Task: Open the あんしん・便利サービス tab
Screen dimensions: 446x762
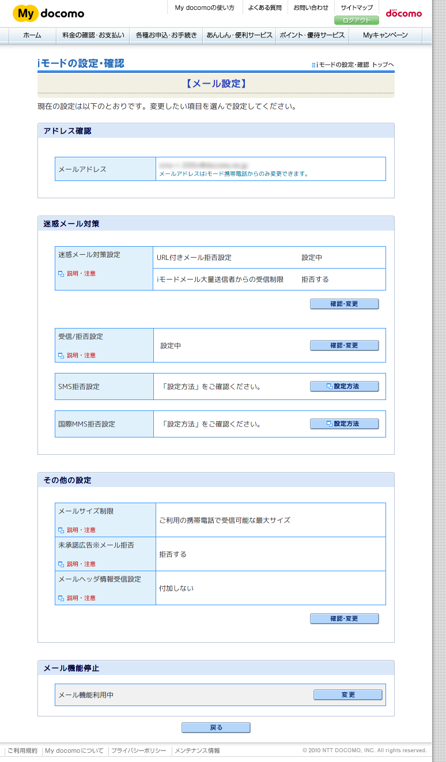Action: tap(239, 35)
